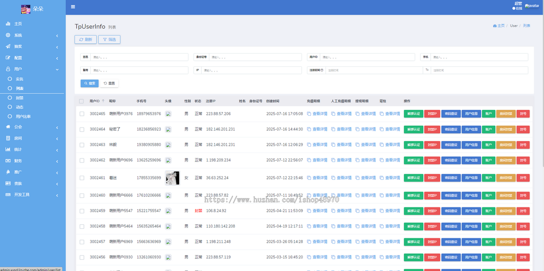Check the select-all checkbox in table header
544x271 pixels.
(x=82, y=101)
